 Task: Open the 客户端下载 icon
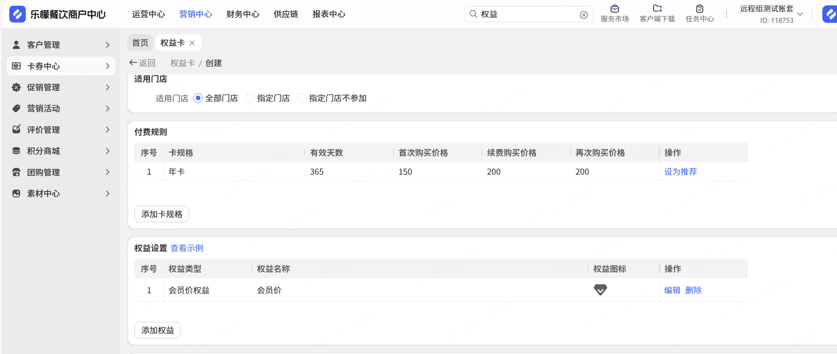(x=657, y=9)
